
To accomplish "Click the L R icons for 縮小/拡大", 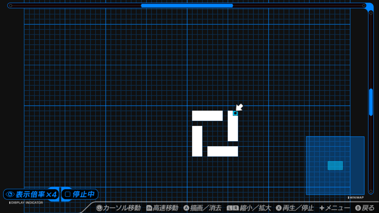I will tap(233, 208).
